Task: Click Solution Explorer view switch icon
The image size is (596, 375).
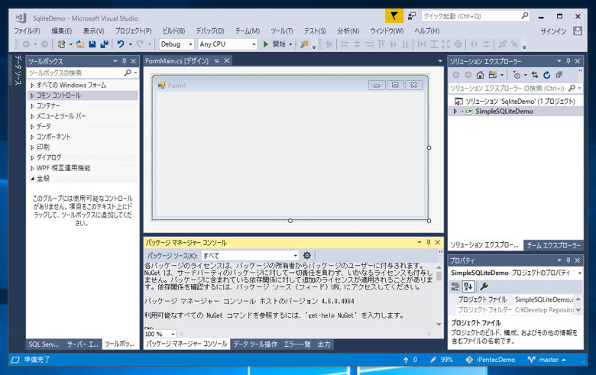Action: coord(493,75)
